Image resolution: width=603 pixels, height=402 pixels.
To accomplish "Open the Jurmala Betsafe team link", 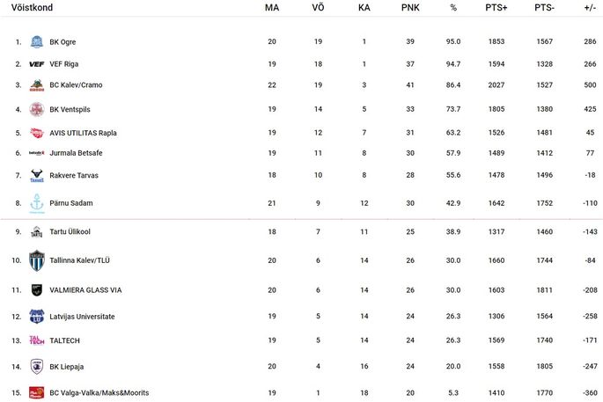I will (x=76, y=153).
